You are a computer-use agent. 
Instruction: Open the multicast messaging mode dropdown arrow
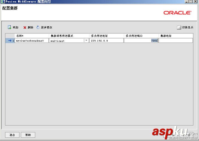click(x=86, y=41)
